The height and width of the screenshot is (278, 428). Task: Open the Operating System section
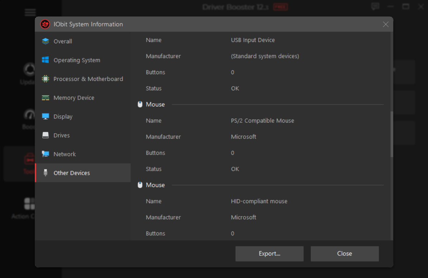pyautogui.click(x=77, y=60)
